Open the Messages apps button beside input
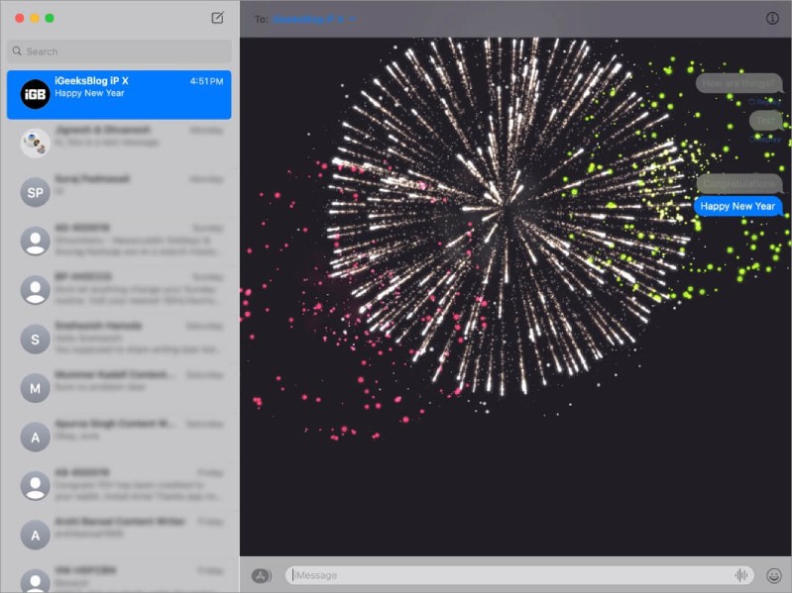Image resolution: width=792 pixels, height=593 pixels. tap(262, 575)
